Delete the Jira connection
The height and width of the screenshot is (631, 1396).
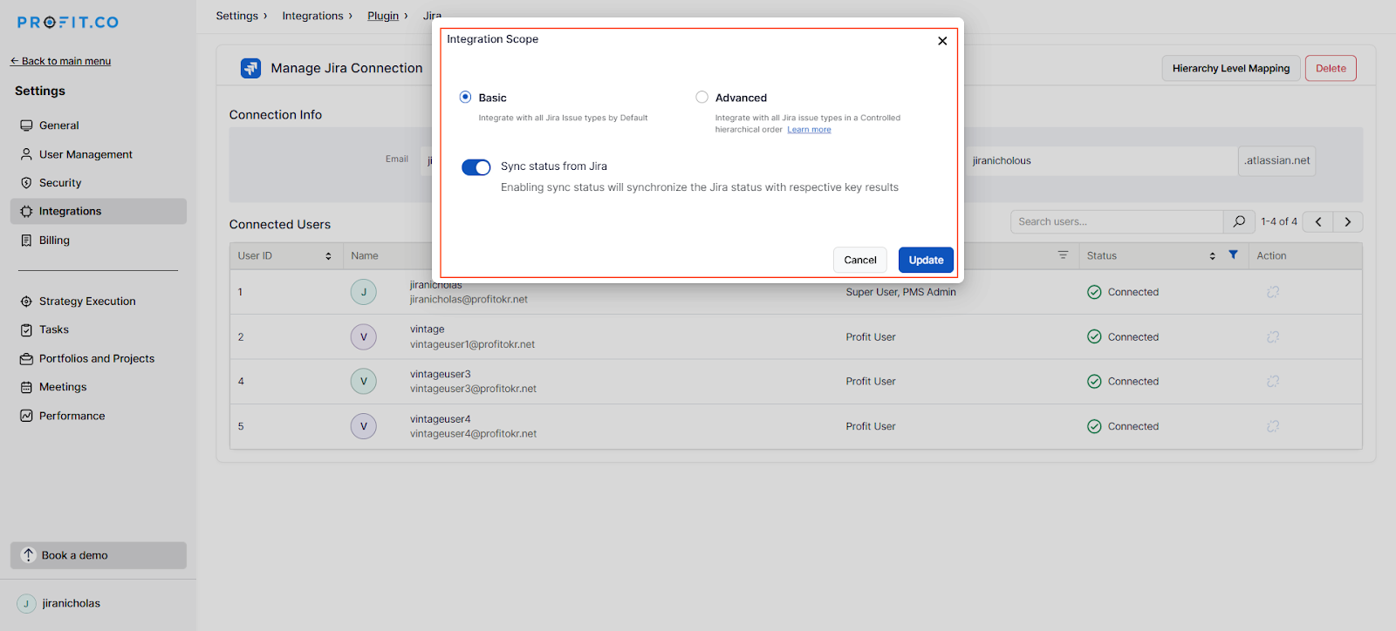(1331, 68)
